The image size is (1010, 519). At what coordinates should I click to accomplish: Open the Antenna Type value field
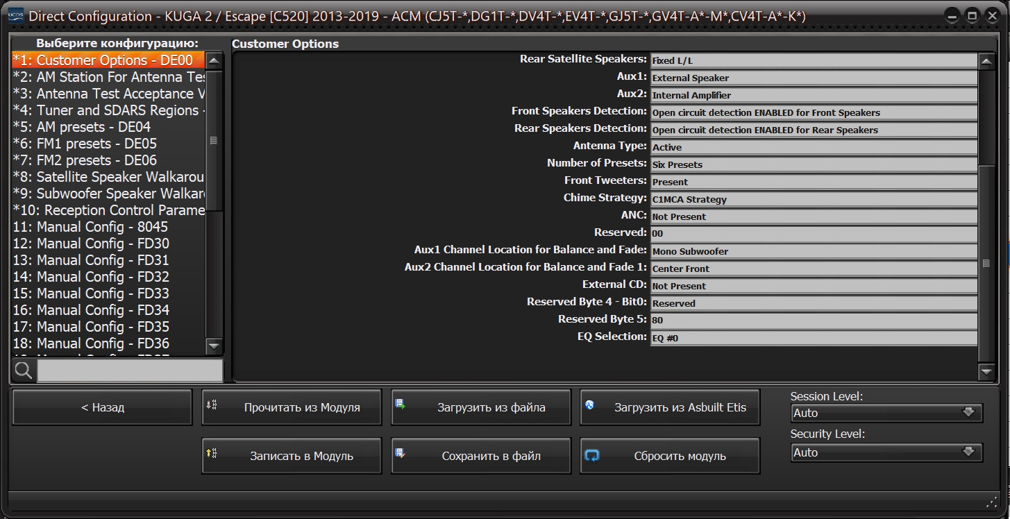click(x=814, y=147)
